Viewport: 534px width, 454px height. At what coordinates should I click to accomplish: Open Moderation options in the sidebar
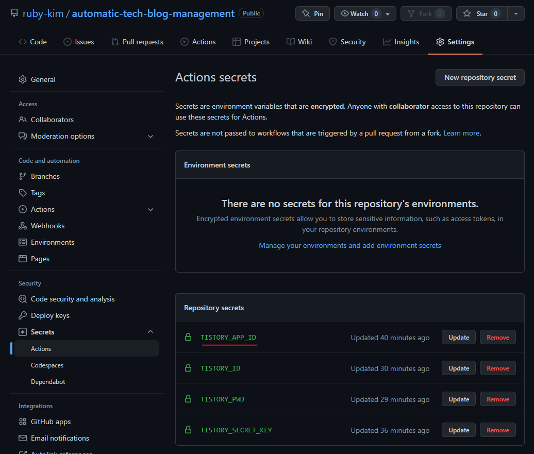63,136
